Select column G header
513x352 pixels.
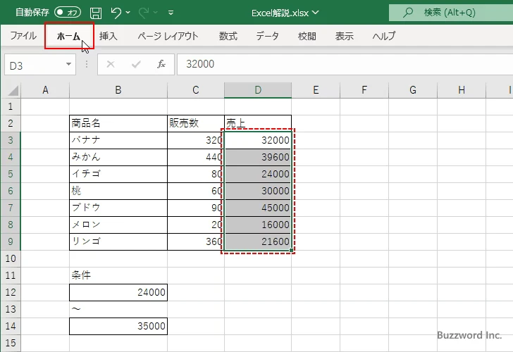click(413, 90)
